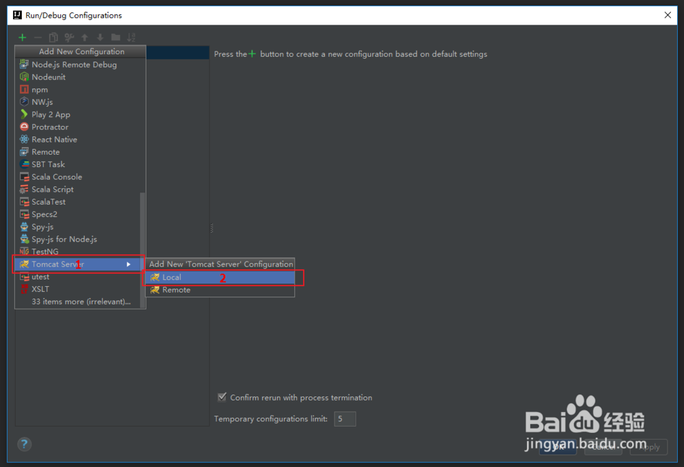Select Node.js Remote Debug configuration type
The height and width of the screenshot is (467, 684).
click(x=80, y=64)
